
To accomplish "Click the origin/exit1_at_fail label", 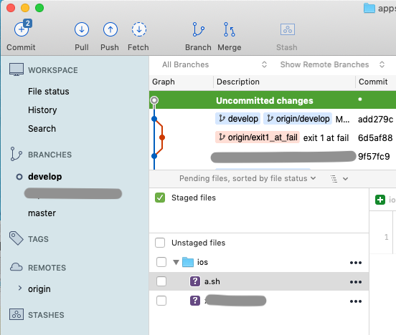I will 258,137.
